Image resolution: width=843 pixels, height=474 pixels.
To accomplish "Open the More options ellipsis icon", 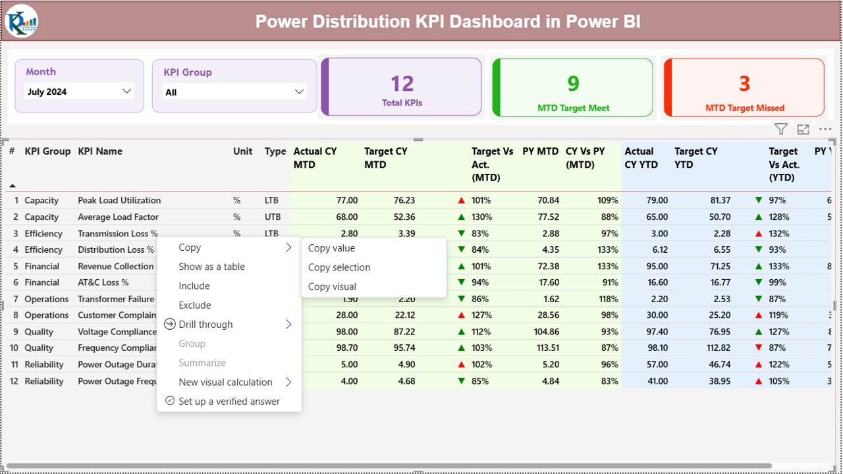I will [x=825, y=129].
